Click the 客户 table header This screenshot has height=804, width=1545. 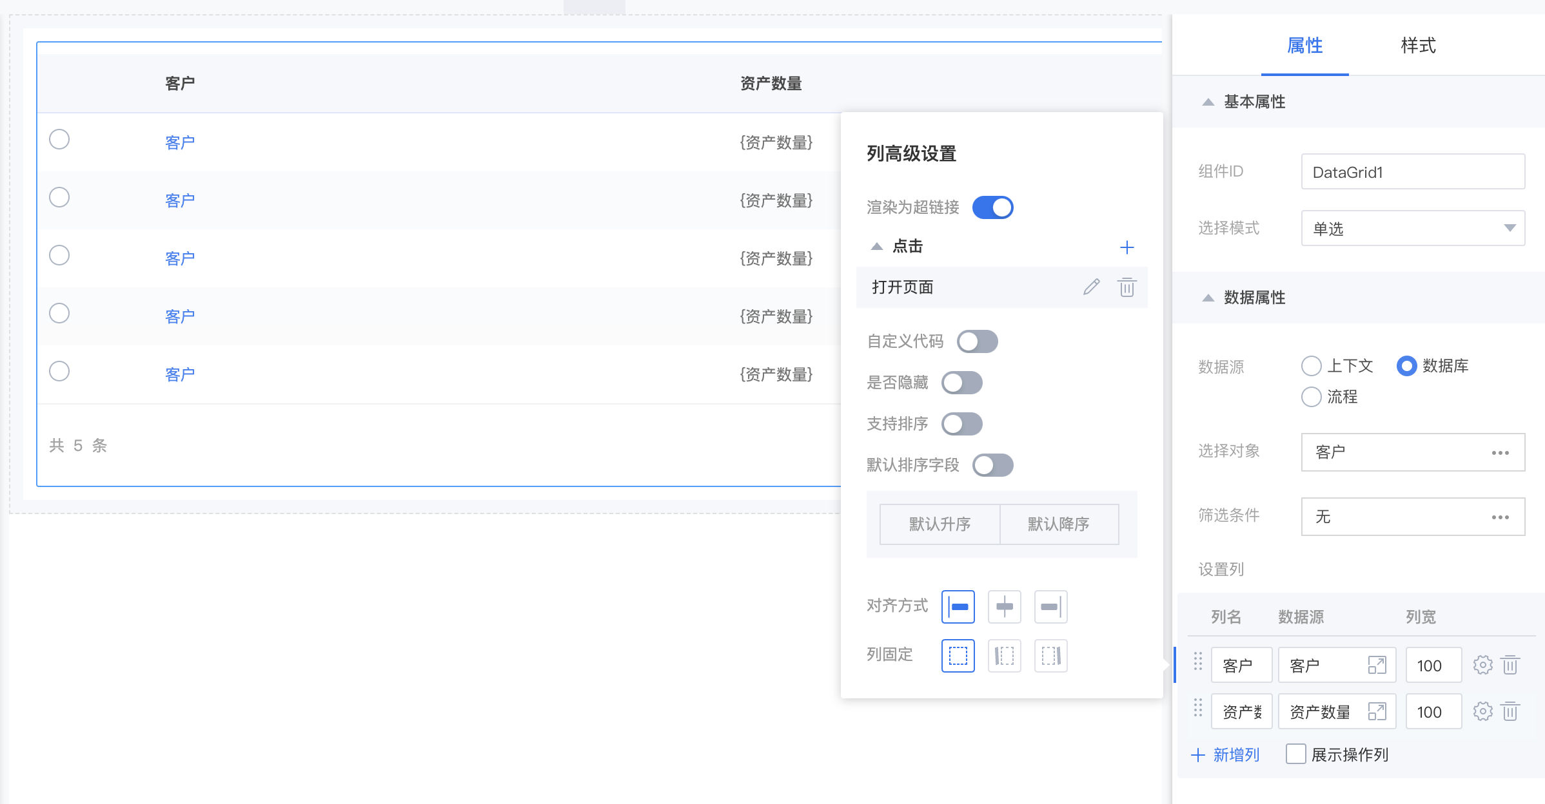pyautogui.click(x=180, y=84)
